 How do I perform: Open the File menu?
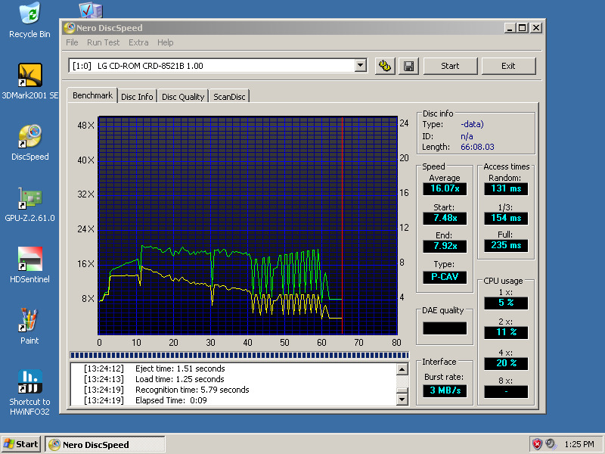pyautogui.click(x=72, y=42)
